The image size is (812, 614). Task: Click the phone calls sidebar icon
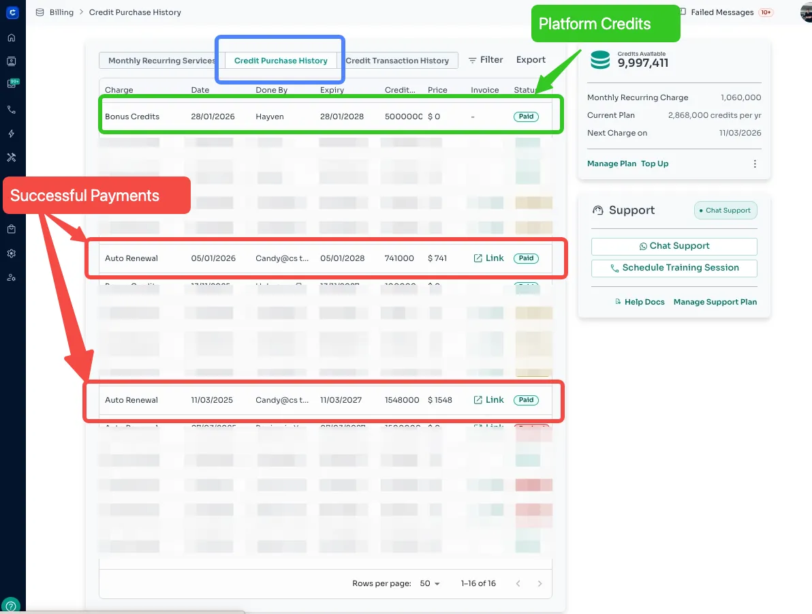coord(12,110)
